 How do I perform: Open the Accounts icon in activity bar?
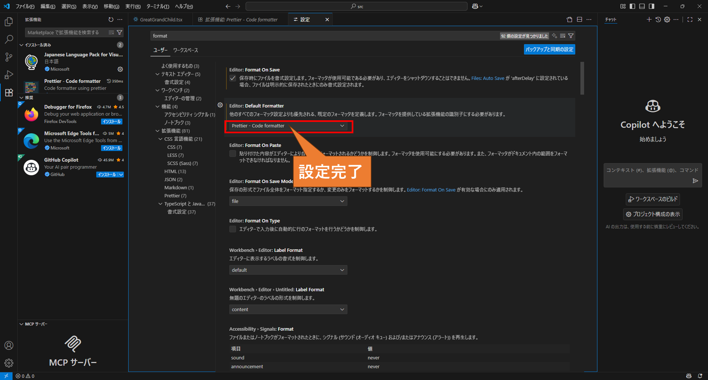pyautogui.click(x=9, y=345)
